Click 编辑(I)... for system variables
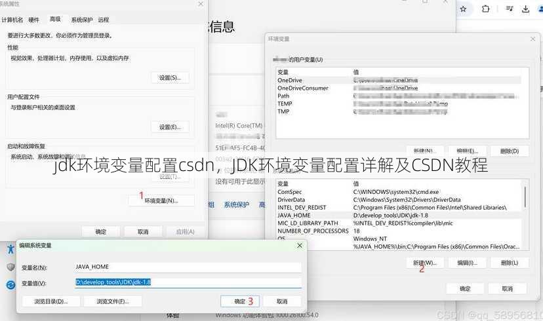Image resolution: width=543 pixels, height=321 pixels. (467, 263)
